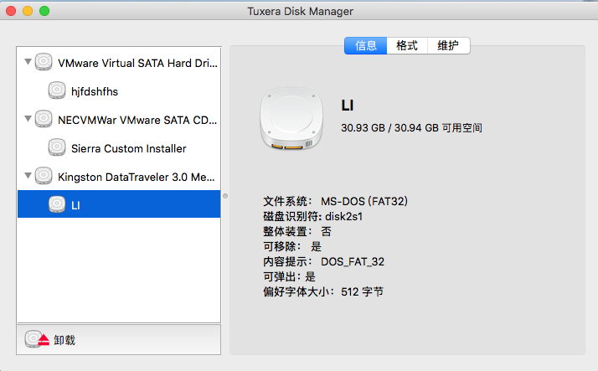
Task: Open the 维护 tab
Action: [x=449, y=46]
